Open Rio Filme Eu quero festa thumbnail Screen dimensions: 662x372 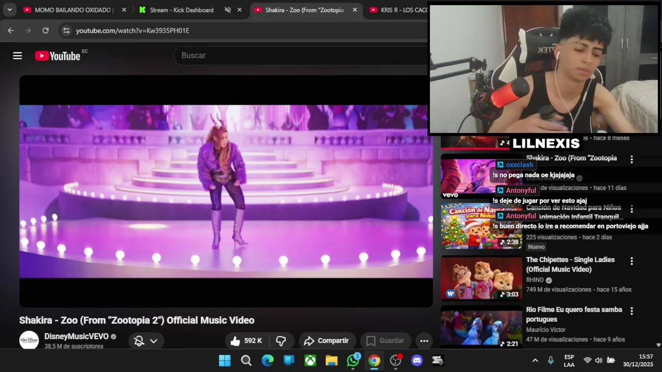pyautogui.click(x=482, y=327)
